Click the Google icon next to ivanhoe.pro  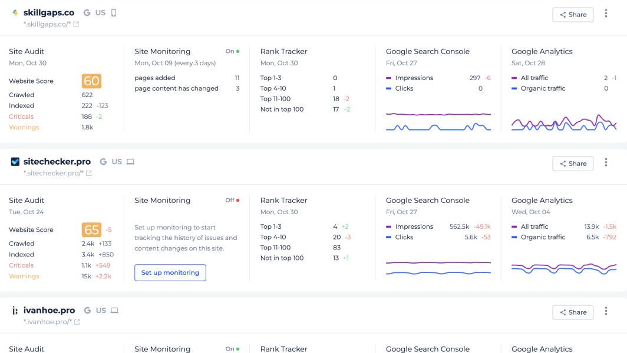88,310
